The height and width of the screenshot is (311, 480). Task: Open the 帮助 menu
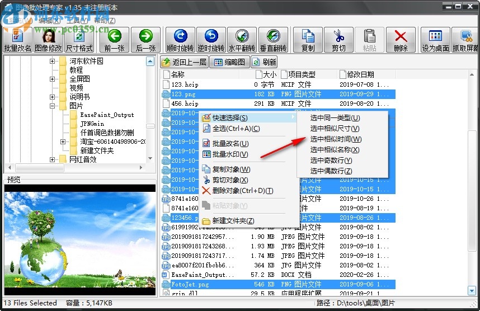(105, 21)
